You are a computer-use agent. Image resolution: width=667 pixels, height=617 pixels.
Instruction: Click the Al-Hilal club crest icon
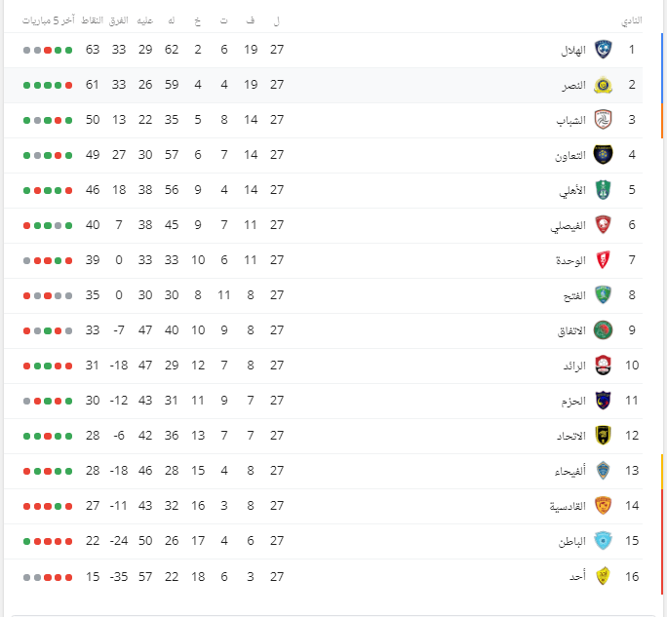tap(603, 50)
